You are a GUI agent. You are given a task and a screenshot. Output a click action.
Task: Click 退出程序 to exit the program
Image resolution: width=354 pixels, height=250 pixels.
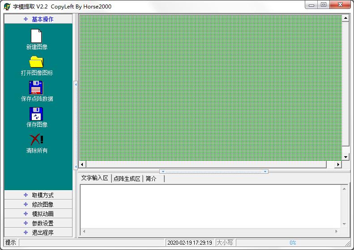38,233
